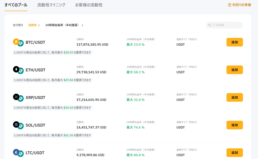Click the Litecoin coin icon
258x159 pixels.
[16, 152]
